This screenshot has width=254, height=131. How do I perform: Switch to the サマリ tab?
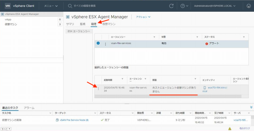coord(70,24)
